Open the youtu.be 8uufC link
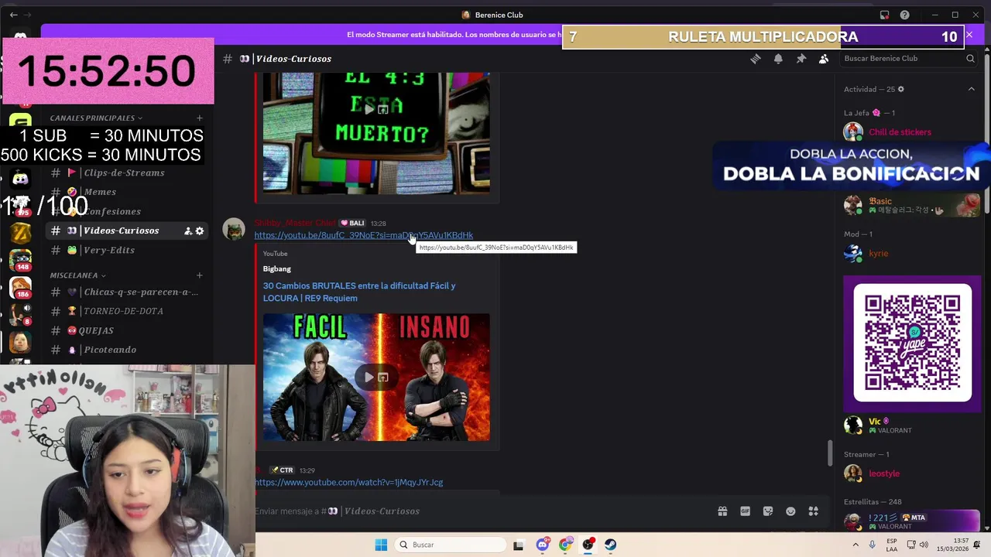Screen dimensions: 991x557 point(363,235)
